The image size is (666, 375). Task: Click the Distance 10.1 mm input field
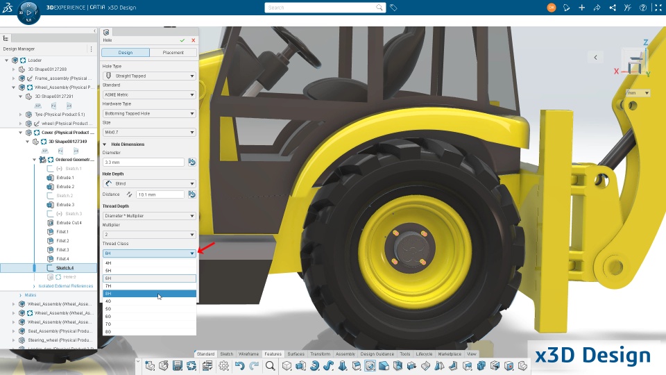(160, 194)
